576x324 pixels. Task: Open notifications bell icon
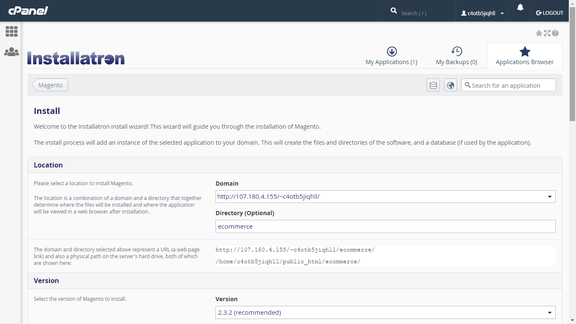(520, 7)
